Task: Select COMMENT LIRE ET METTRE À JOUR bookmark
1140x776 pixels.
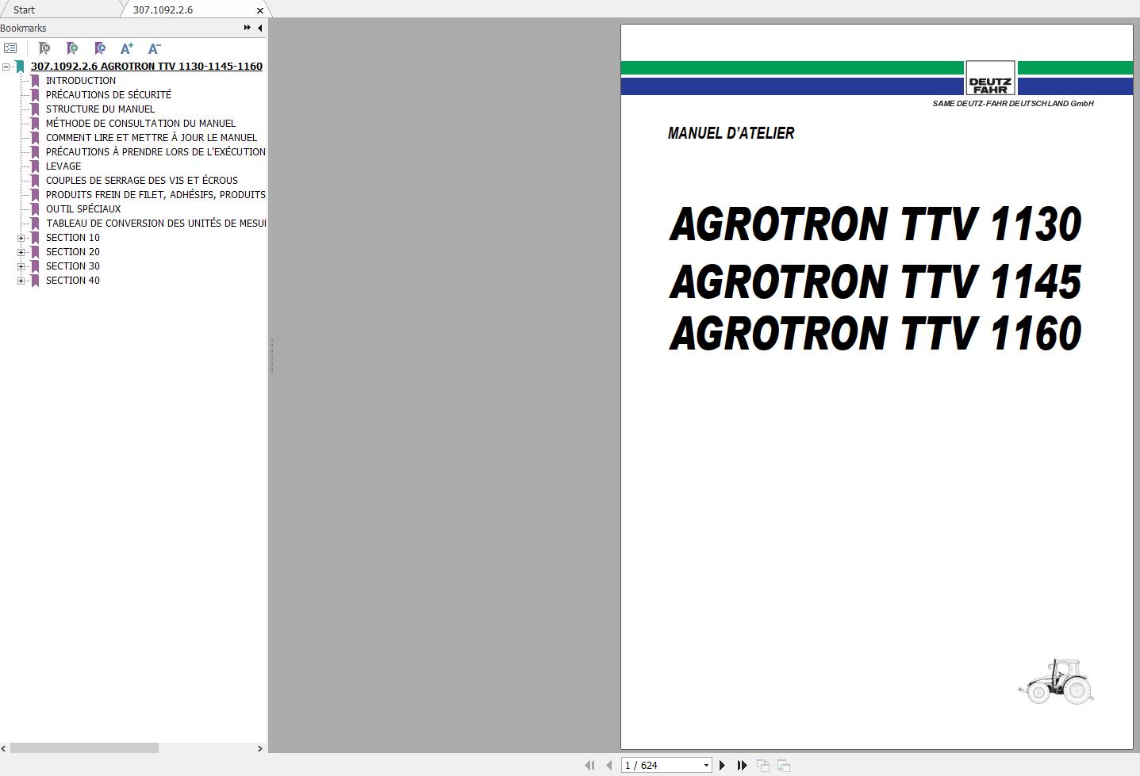Action: (x=152, y=138)
